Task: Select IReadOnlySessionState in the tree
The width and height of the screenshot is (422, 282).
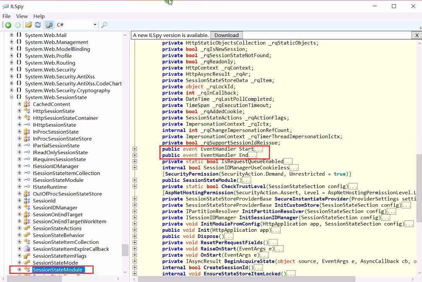Action: click(x=60, y=153)
